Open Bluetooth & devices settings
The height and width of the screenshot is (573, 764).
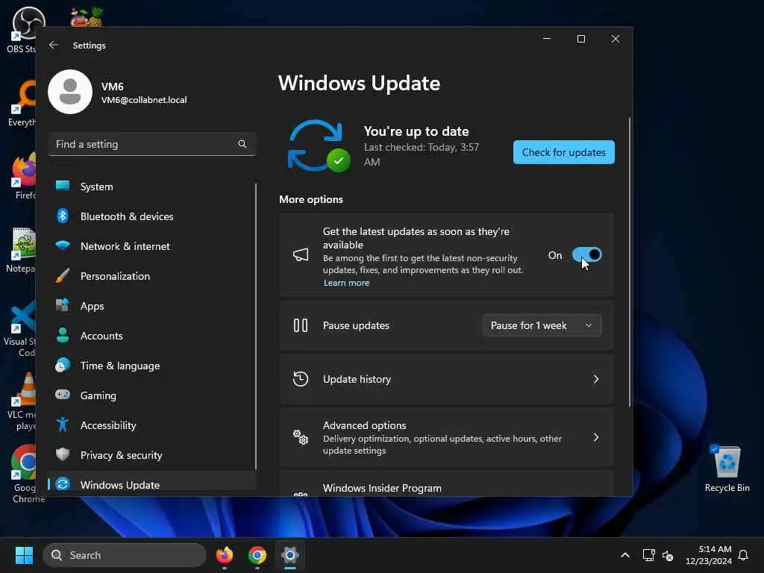[x=152, y=216]
